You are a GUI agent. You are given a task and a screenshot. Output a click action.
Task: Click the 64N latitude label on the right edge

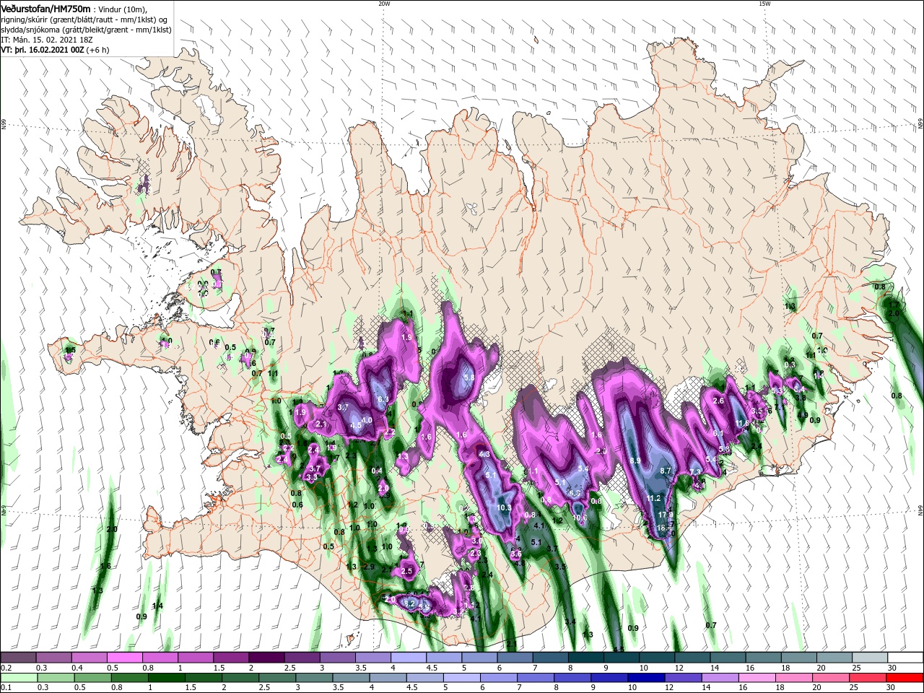pyautogui.click(x=920, y=510)
